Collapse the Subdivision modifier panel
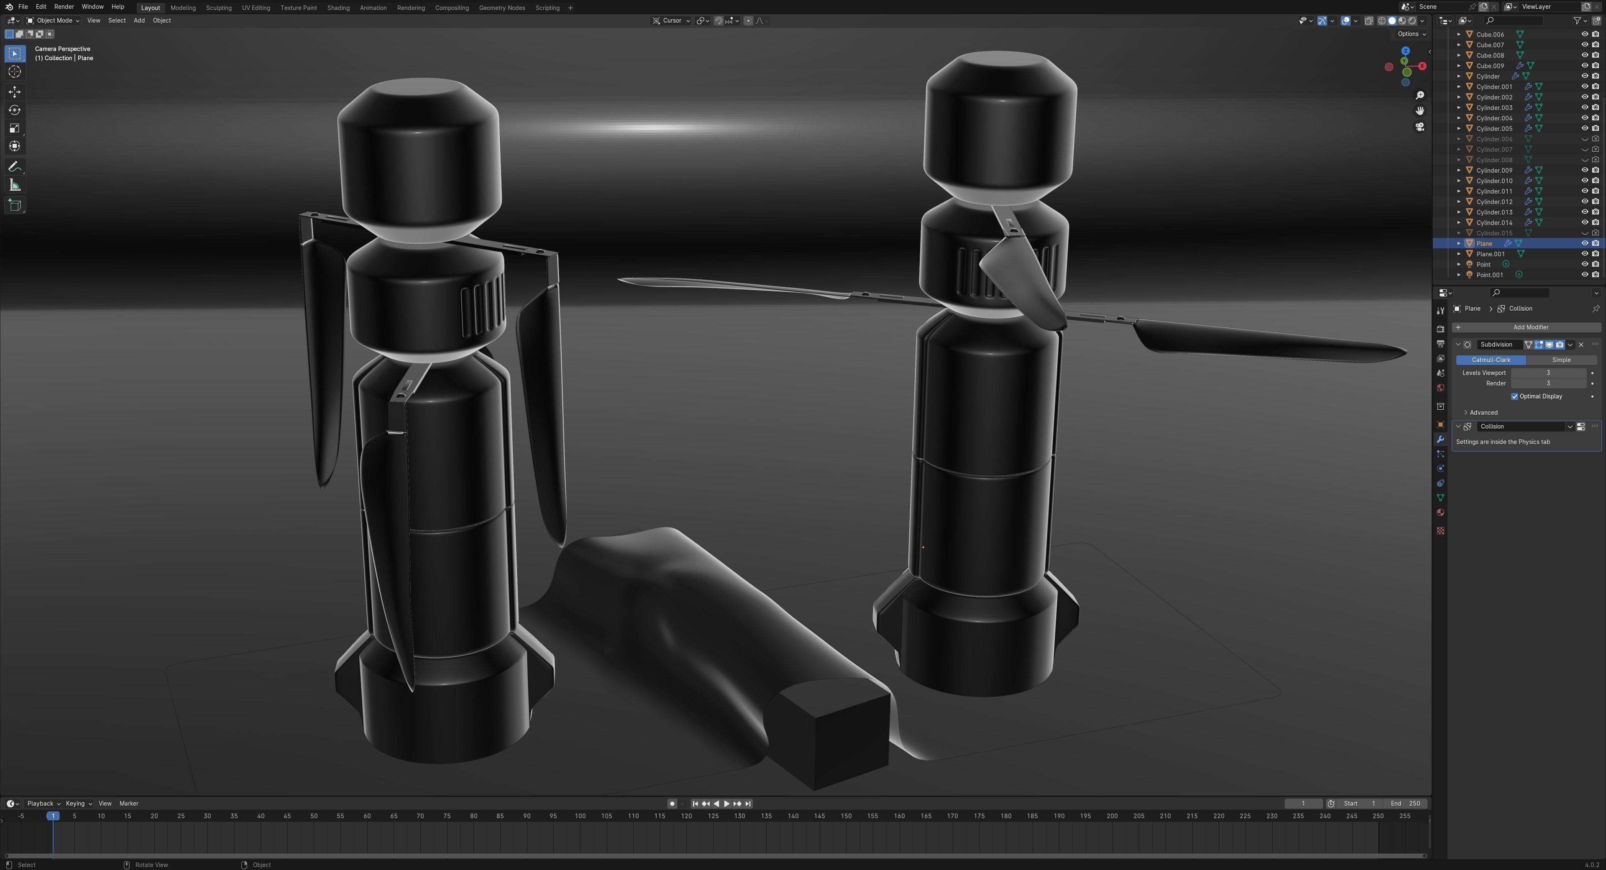Viewport: 1606px width, 870px height. coord(1458,344)
